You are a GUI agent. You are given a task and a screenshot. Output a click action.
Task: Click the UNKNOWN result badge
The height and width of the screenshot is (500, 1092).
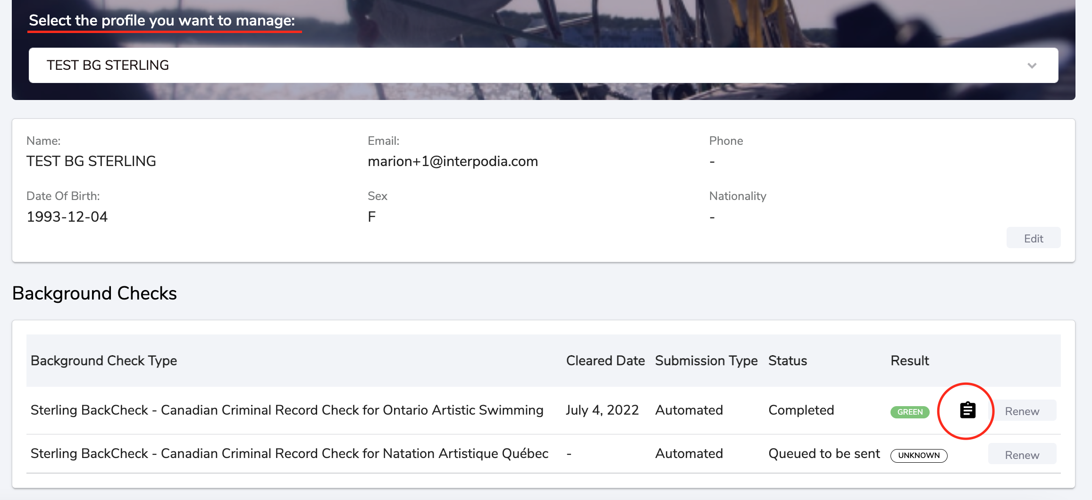point(918,455)
